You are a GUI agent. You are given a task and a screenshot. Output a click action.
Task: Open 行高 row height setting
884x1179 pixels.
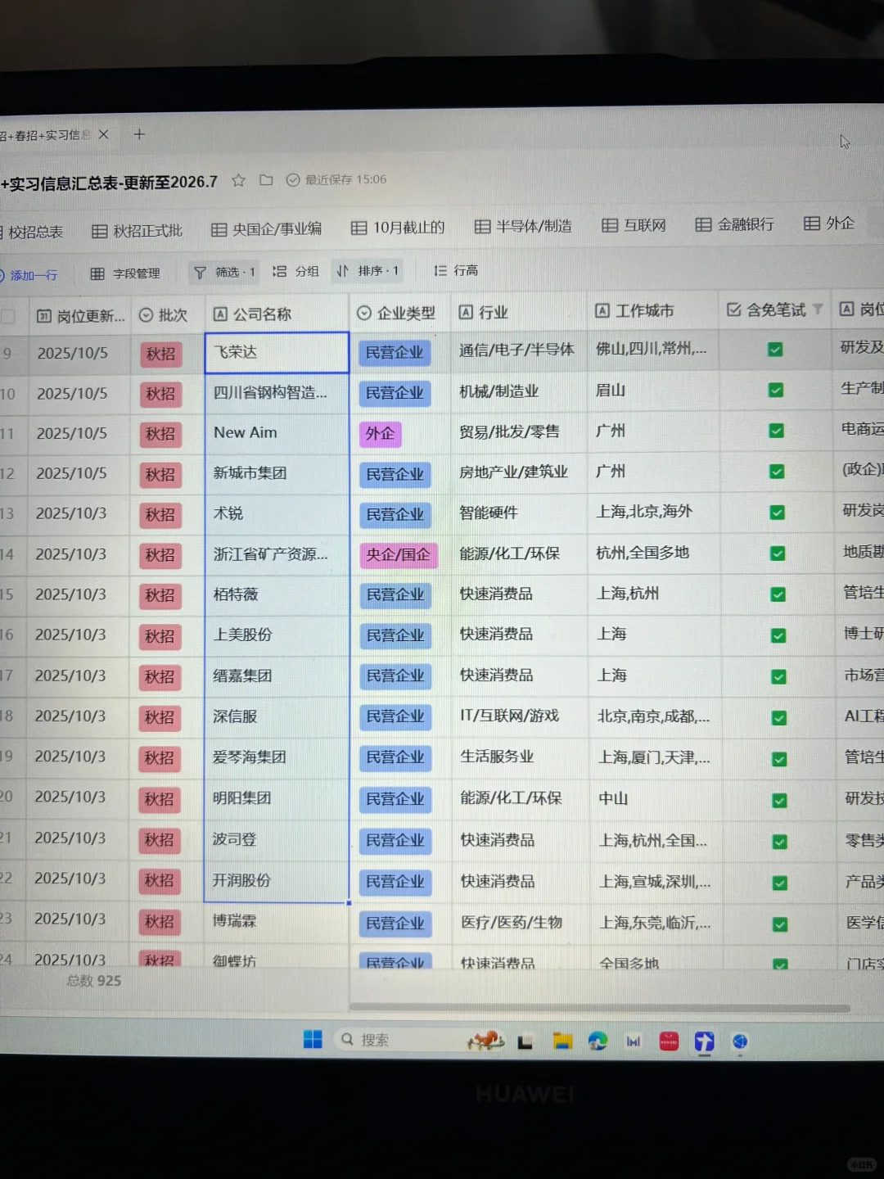[456, 270]
